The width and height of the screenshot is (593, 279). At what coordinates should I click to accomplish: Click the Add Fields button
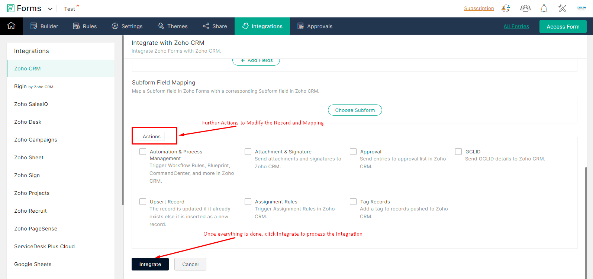[x=256, y=61]
